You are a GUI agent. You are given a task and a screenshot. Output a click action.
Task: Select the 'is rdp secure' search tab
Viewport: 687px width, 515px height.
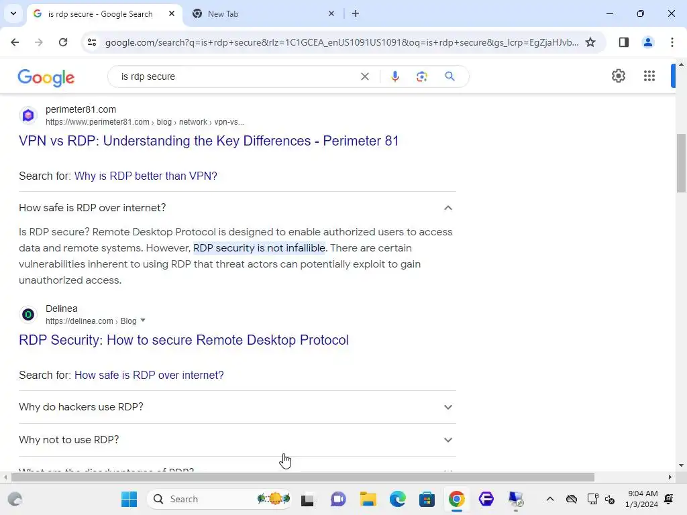point(104,13)
